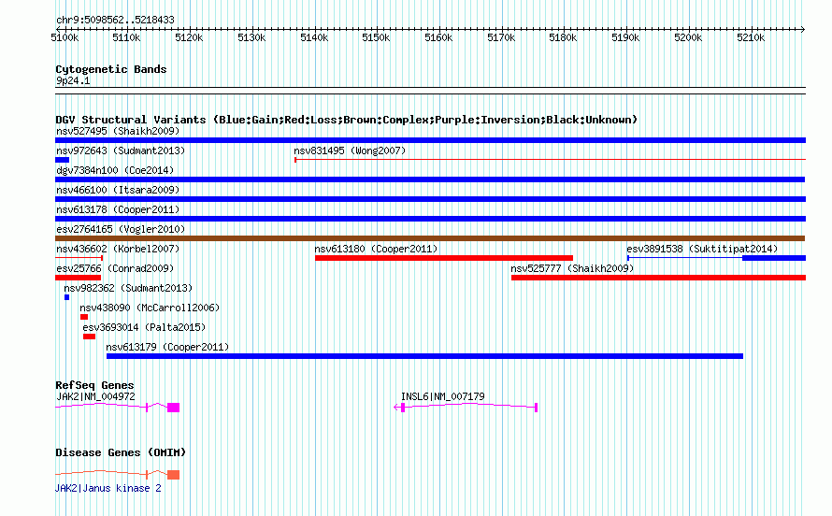Viewport: 832px width, 516px height.
Task: Click the small red esv3693014 marker
Action: click(89, 337)
